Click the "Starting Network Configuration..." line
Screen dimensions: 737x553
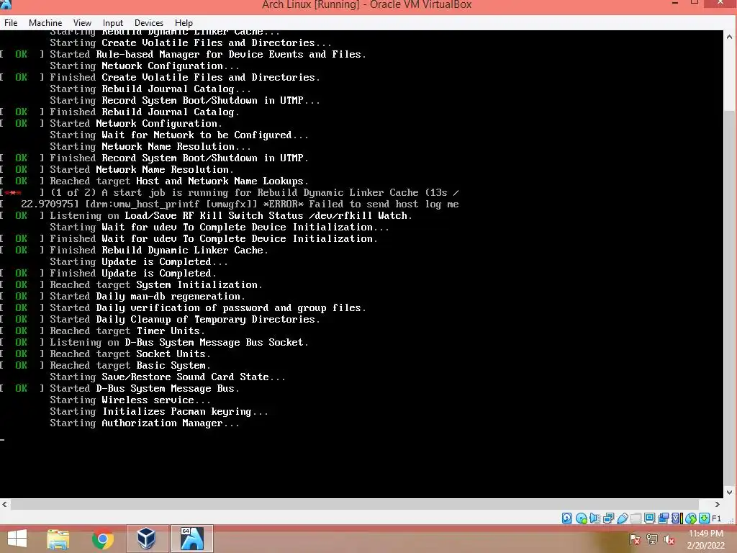[x=145, y=66]
